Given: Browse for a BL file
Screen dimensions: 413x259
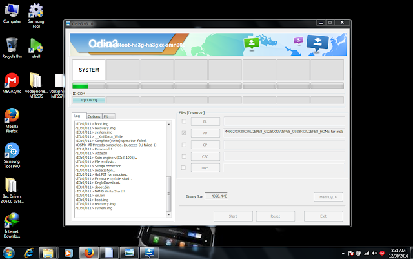Looking at the screenshot, I should 205,121.
